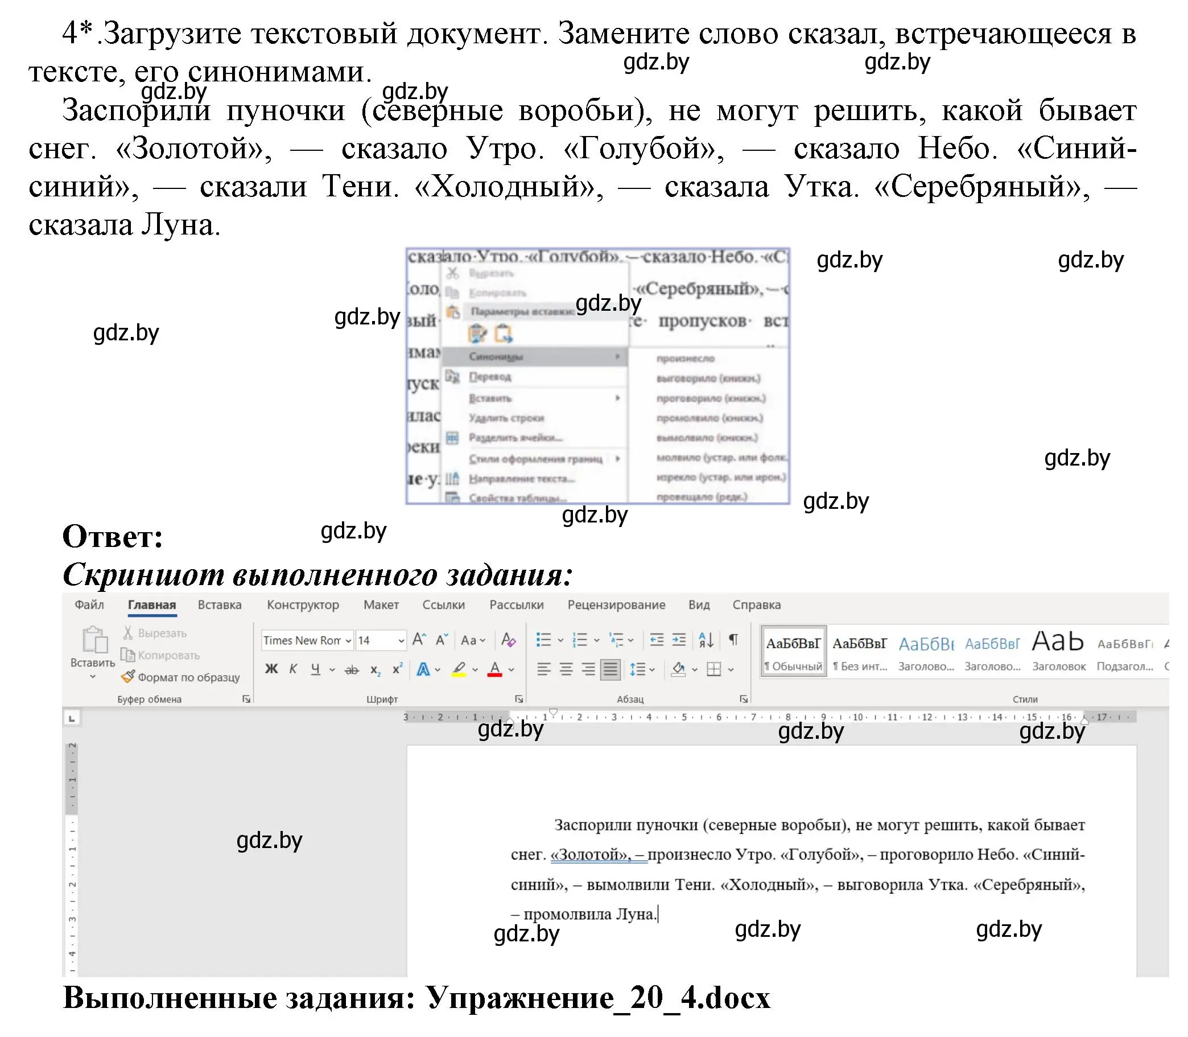This screenshot has height=1037, width=1188.
Task: Click the text effects blue A icon
Action: (423, 669)
